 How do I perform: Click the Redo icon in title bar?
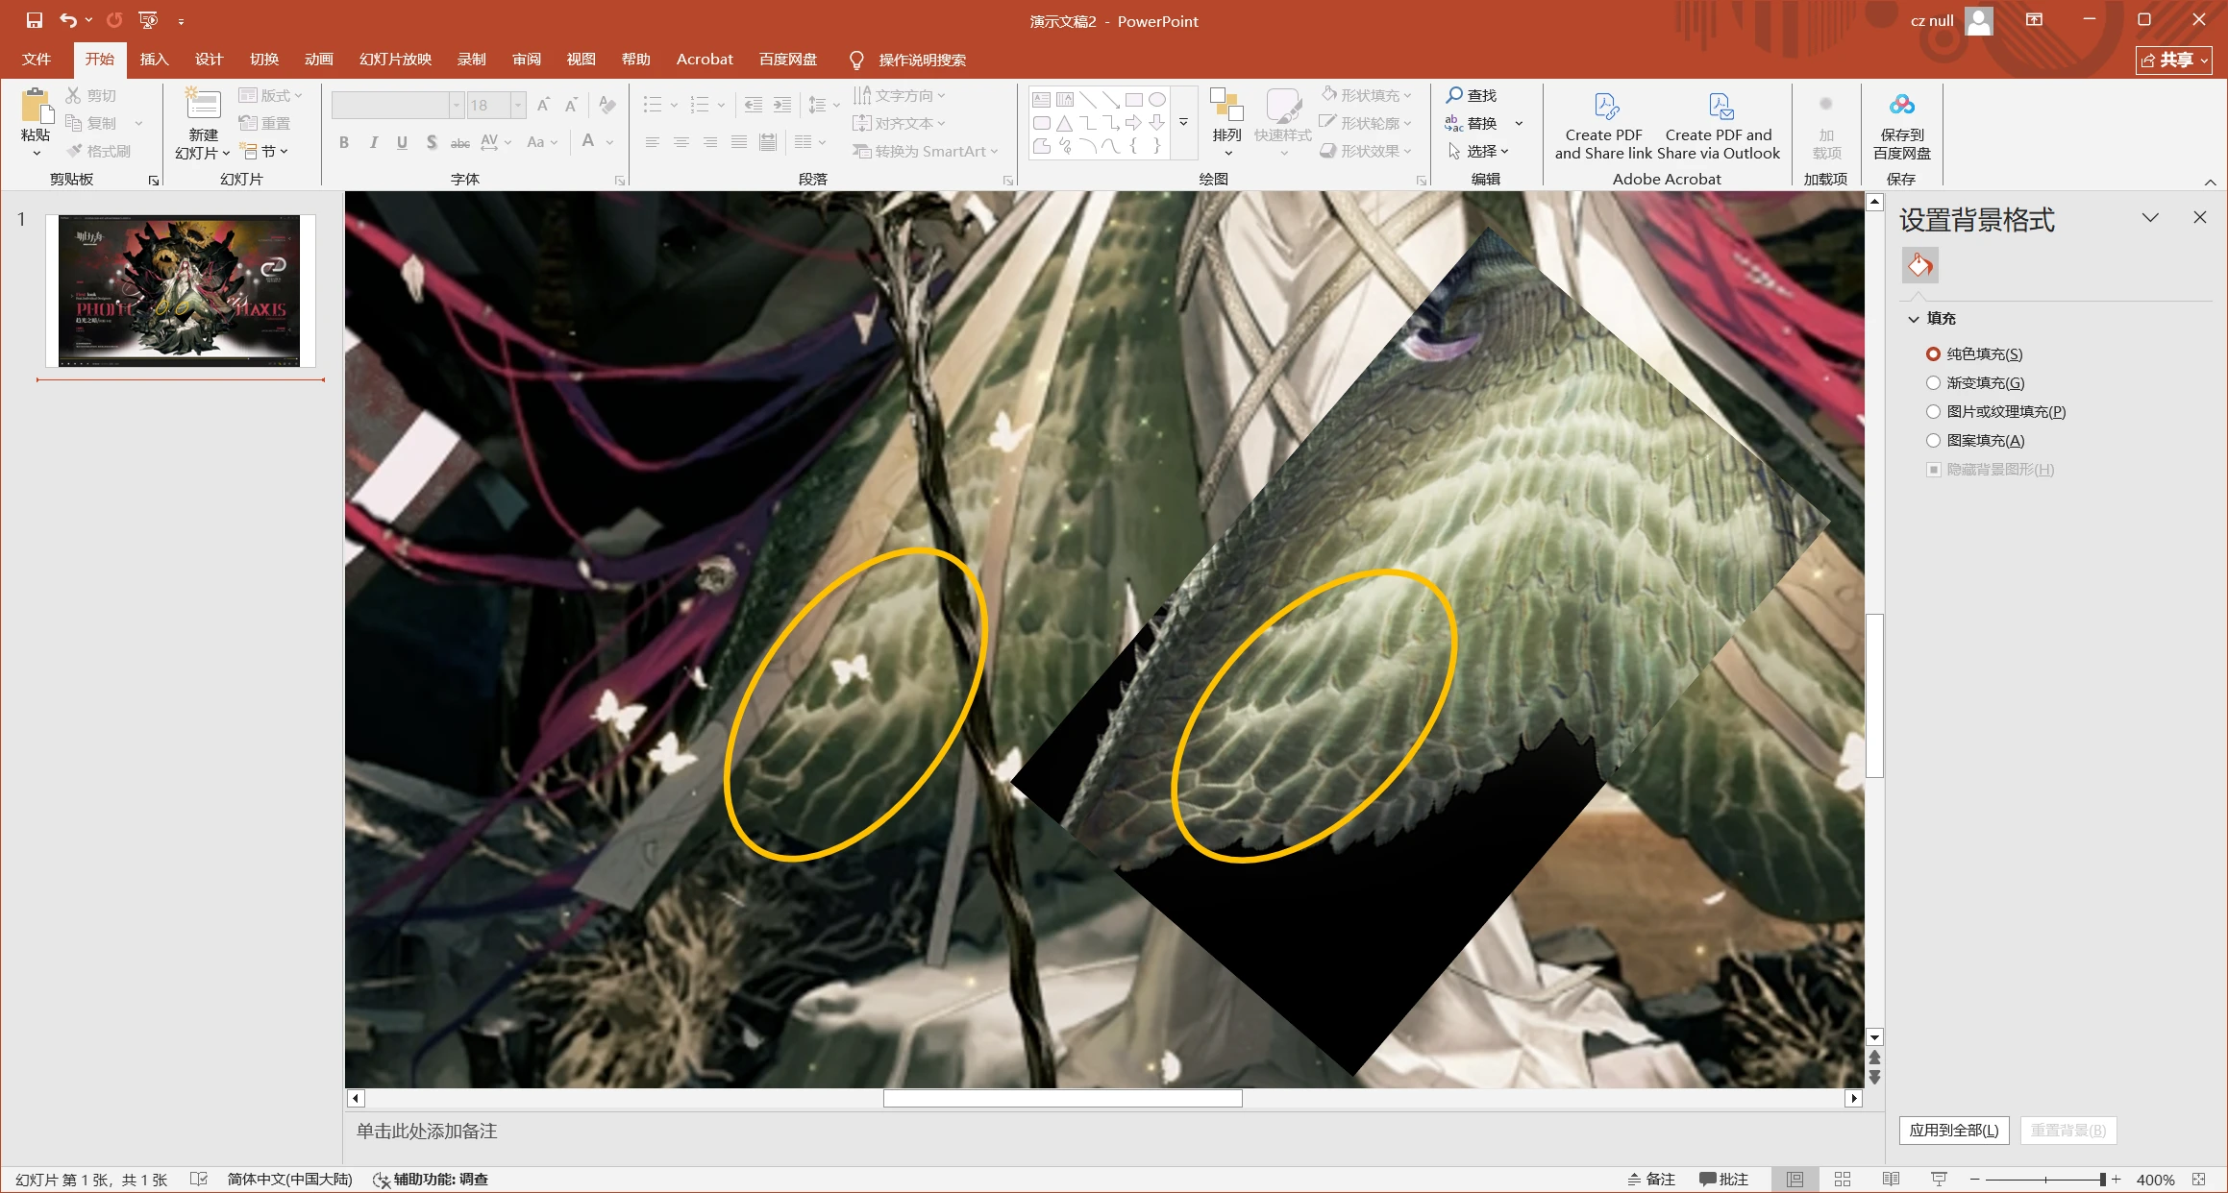tap(114, 20)
